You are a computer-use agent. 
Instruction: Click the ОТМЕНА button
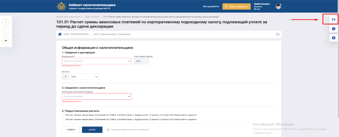pyautogui.click(x=70, y=130)
